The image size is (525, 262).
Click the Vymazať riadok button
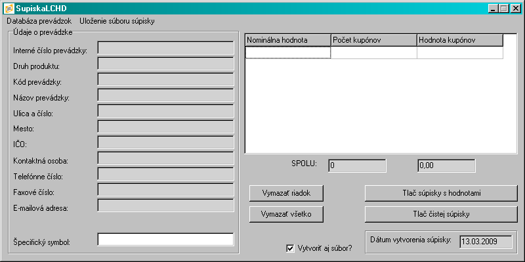286,193
